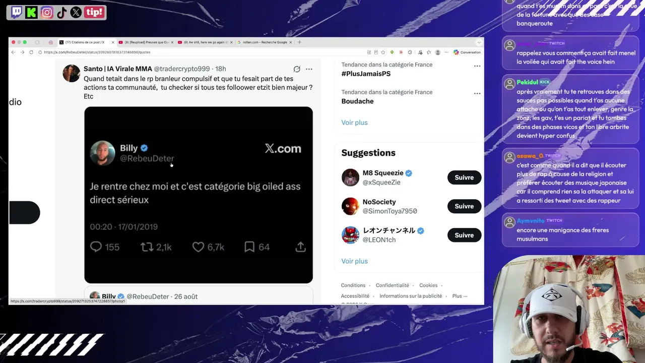This screenshot has width=645, height=363.
Task: Open options for Boudache trend
Action: coord(477,94)
